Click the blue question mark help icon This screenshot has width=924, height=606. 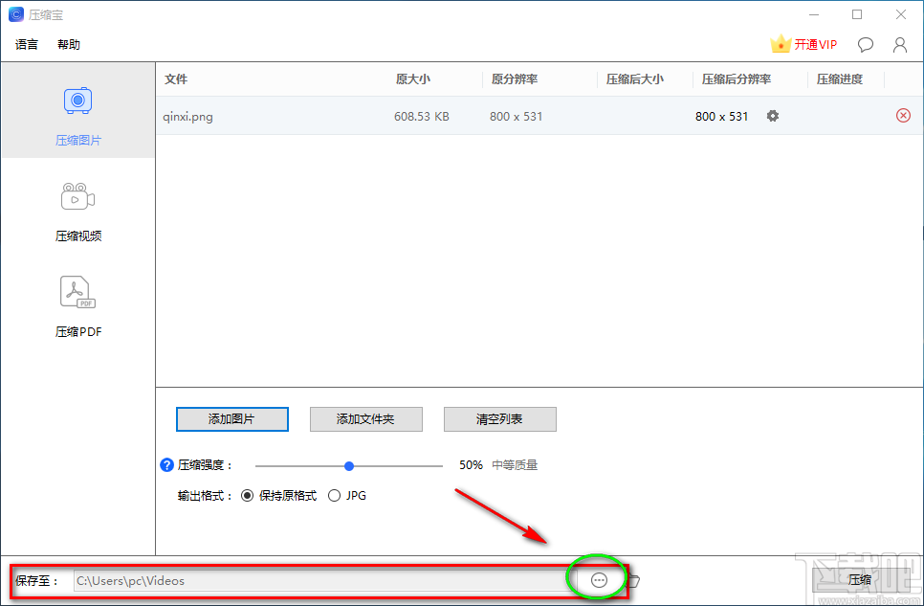(165, 464)
